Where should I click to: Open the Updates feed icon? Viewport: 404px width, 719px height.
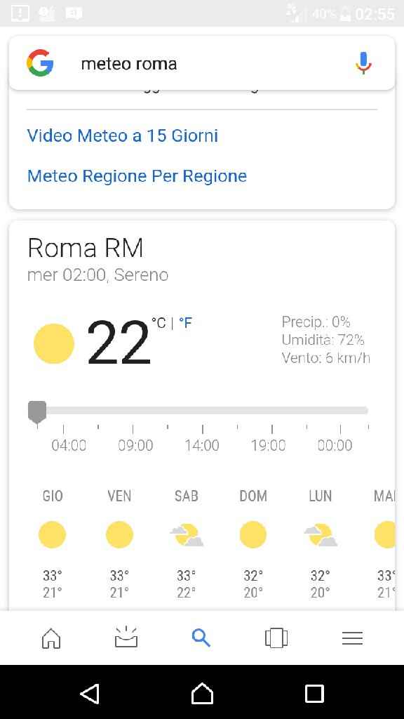126,638
